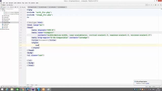Select debug_lib.php in project tree
This screenshot has width=162, height=91.
click(x=7, y=19)
